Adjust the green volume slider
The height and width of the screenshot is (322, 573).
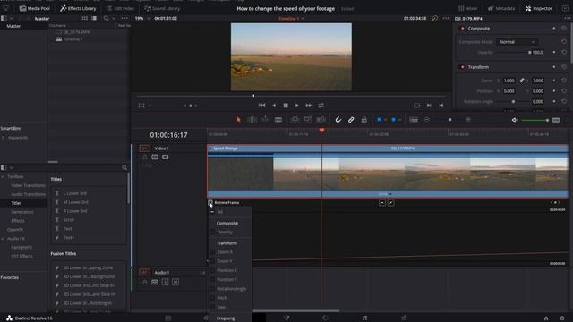(535, 120)
